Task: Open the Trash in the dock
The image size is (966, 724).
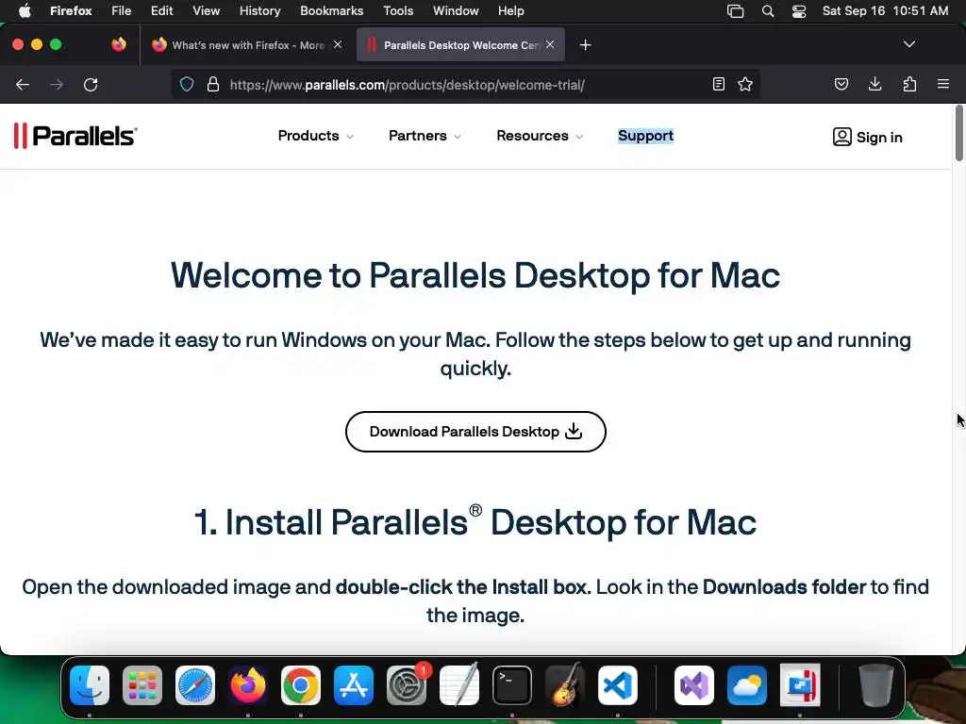Action: [x=875, y=685]
